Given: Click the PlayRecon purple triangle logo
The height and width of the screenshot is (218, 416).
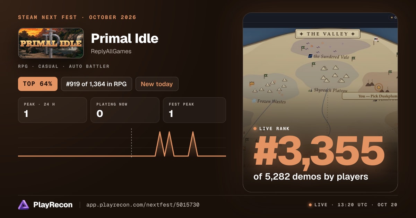Looking at the screenshot, I should point(24,205).
